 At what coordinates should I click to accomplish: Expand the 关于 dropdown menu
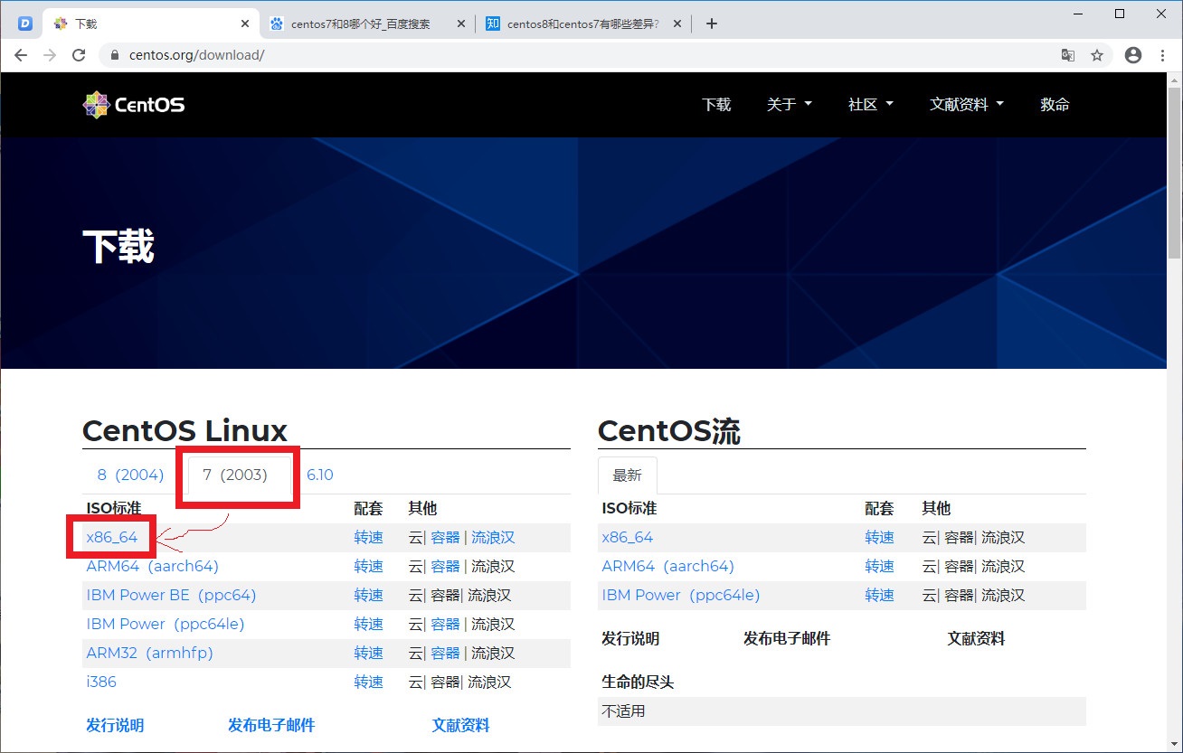[790, 105]
